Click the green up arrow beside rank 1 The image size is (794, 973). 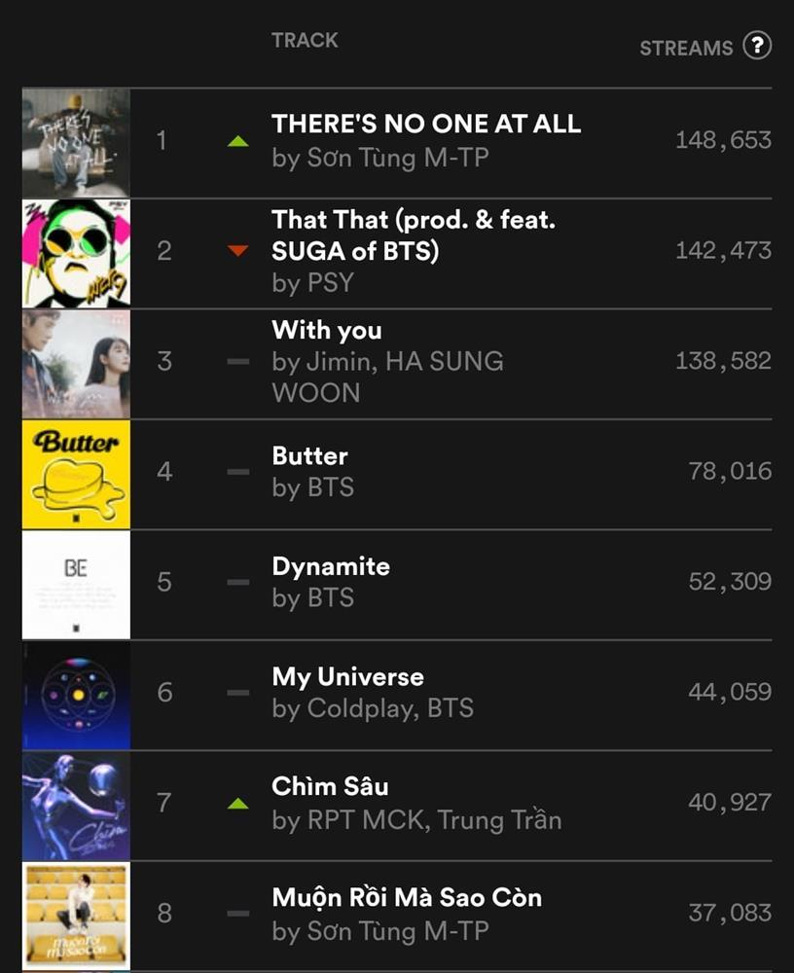pyautogui.click(x=237, y=142)
